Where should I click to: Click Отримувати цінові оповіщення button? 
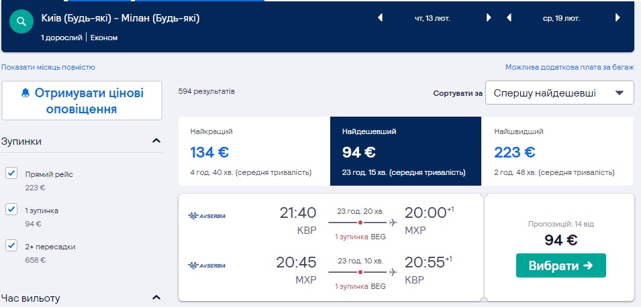pyautogui.click(x=82, y=101)
